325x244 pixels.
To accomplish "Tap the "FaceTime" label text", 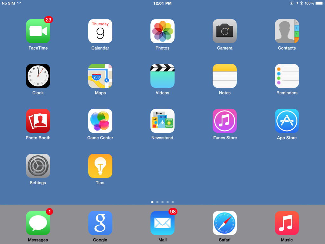I will tap(38, 48).
